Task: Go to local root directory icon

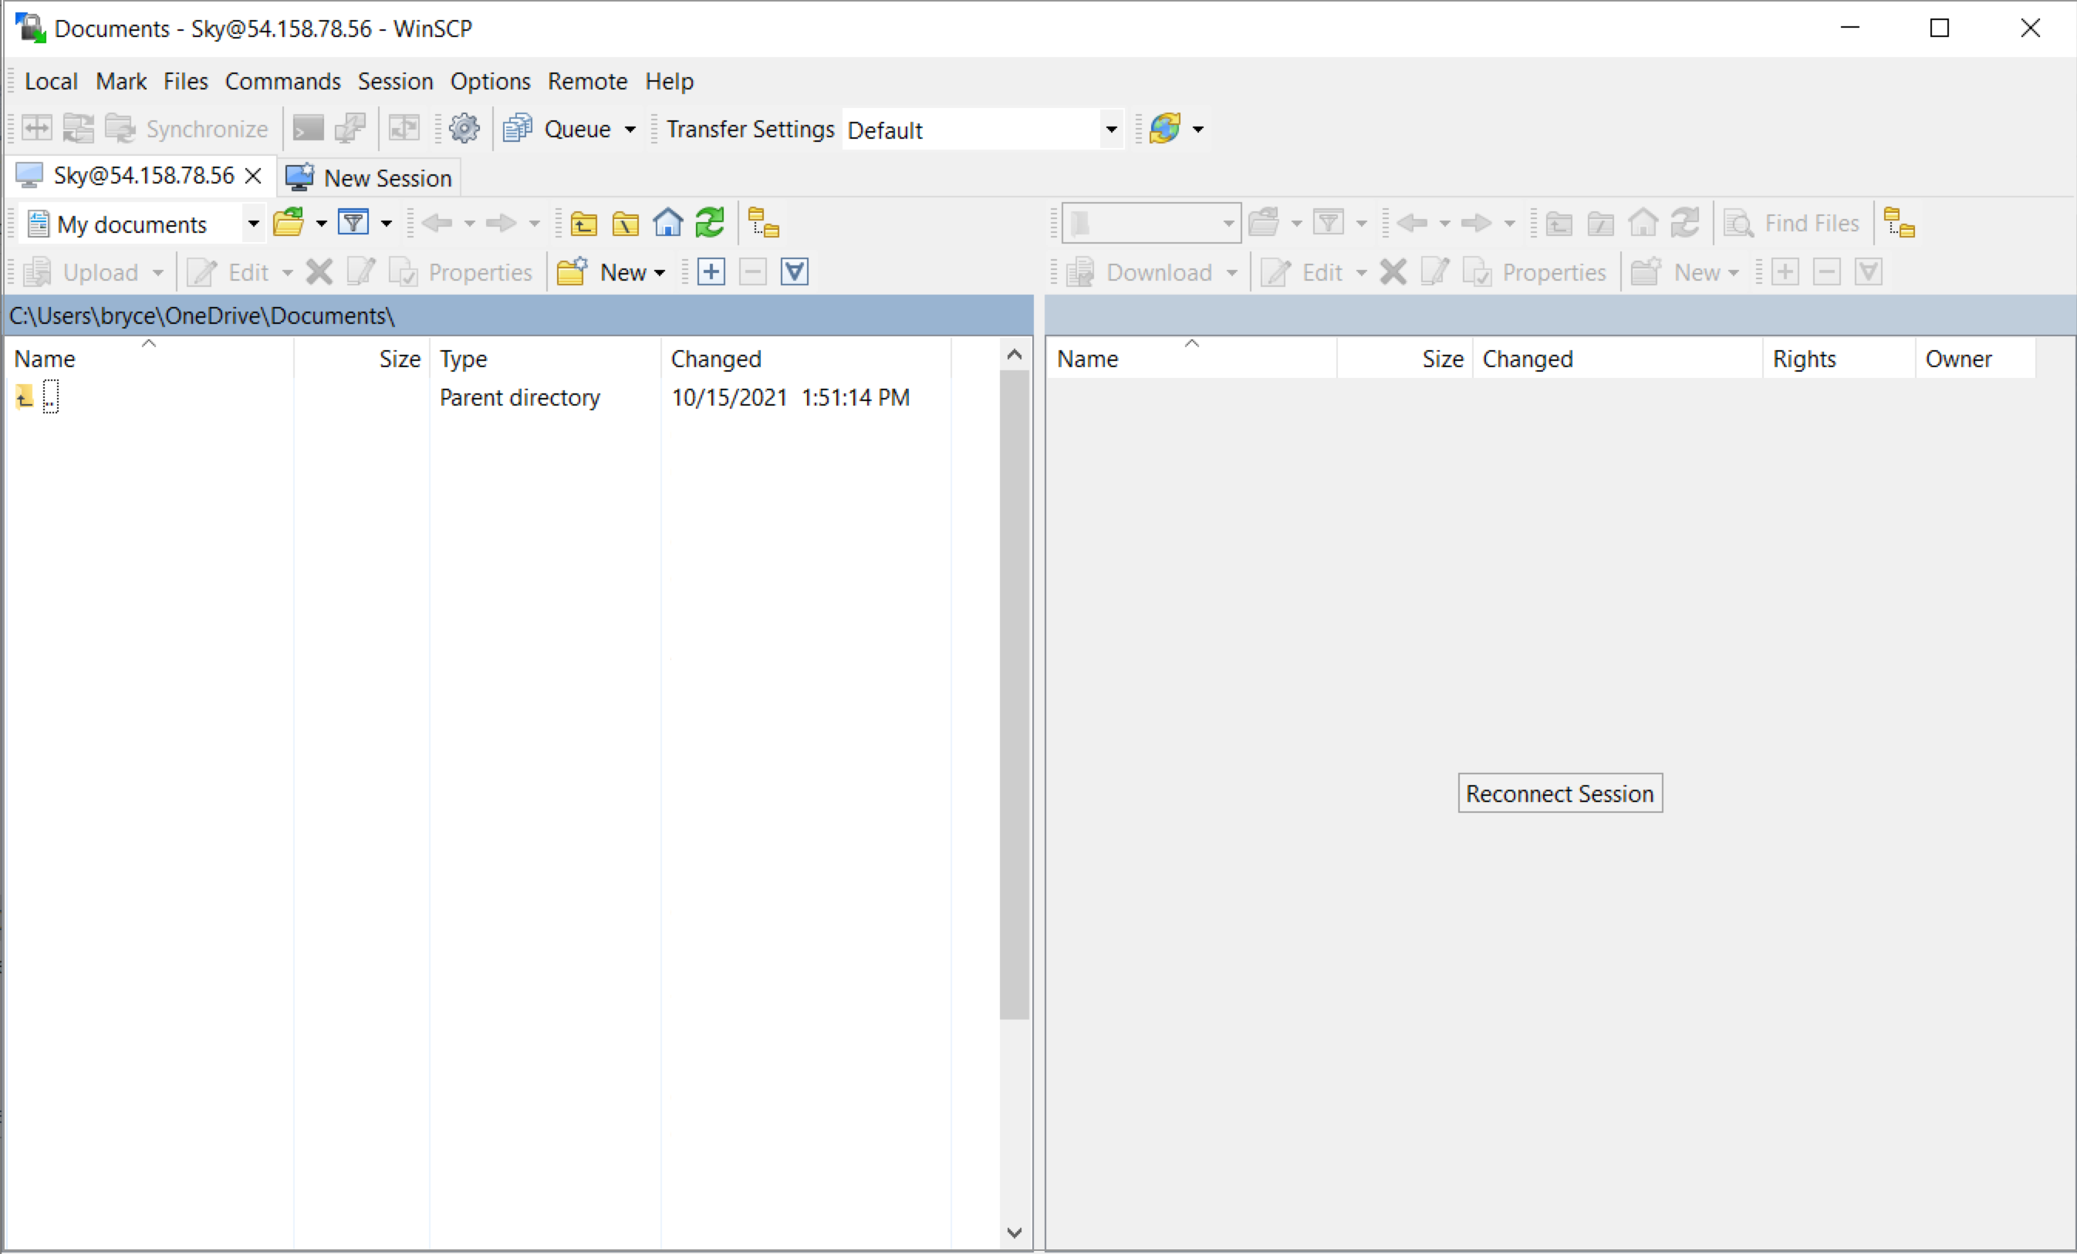Action: pos(626,224)
